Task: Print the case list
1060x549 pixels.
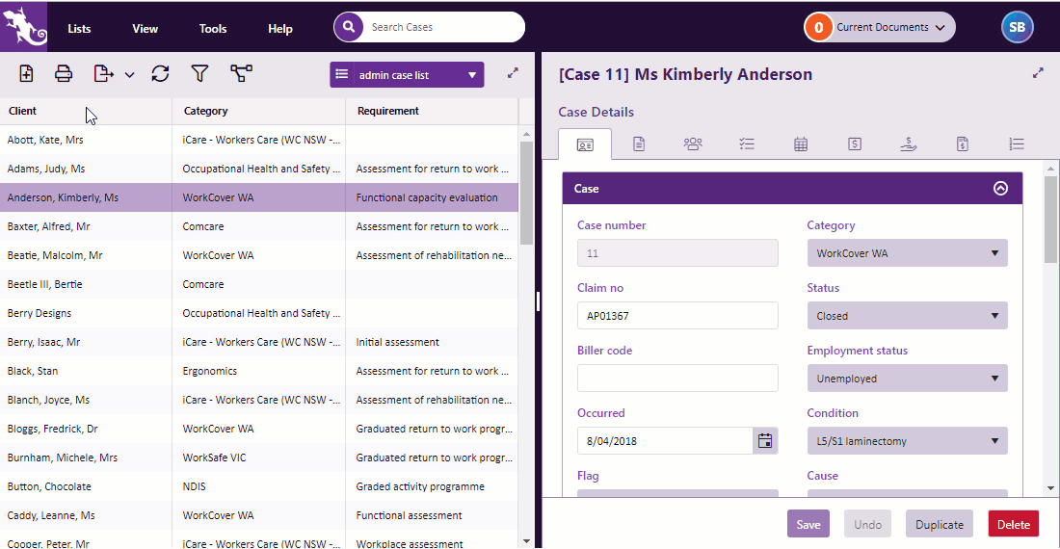Action: pyautogui.click(x=64, y=73)
